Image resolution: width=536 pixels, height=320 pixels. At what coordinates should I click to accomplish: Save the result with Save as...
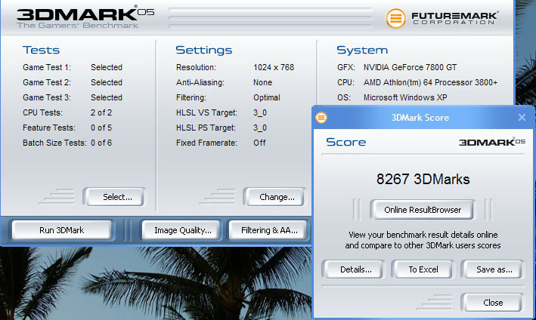[493, 269]
